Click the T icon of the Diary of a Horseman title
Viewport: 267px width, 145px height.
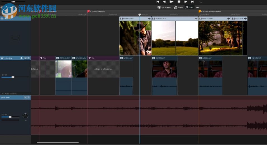click(89, 58)
